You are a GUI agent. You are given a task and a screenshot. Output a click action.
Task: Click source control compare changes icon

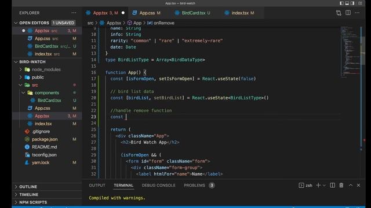[339, 13]
